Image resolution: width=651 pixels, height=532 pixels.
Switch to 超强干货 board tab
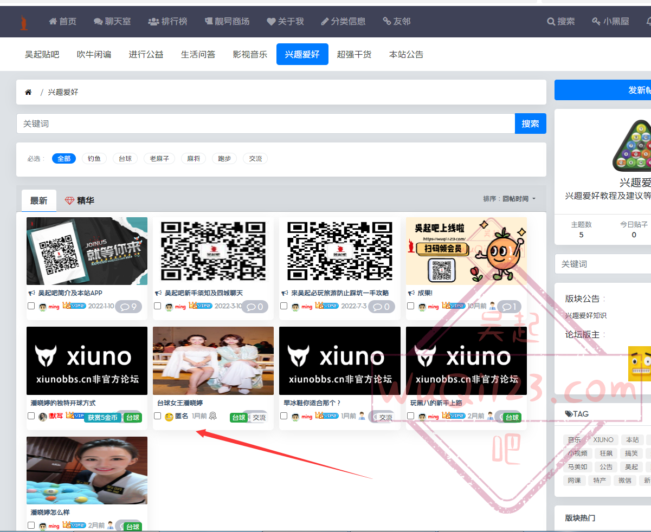[x=354, y=54]
